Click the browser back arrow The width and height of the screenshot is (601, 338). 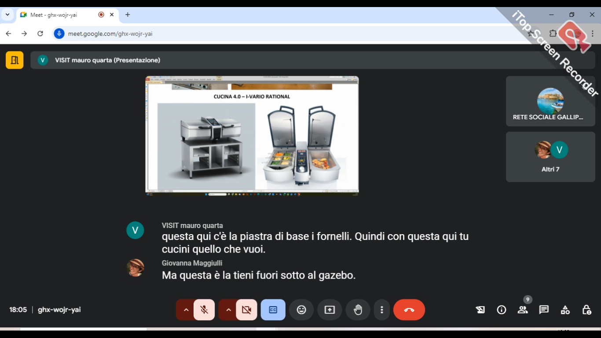pos(8,33)
